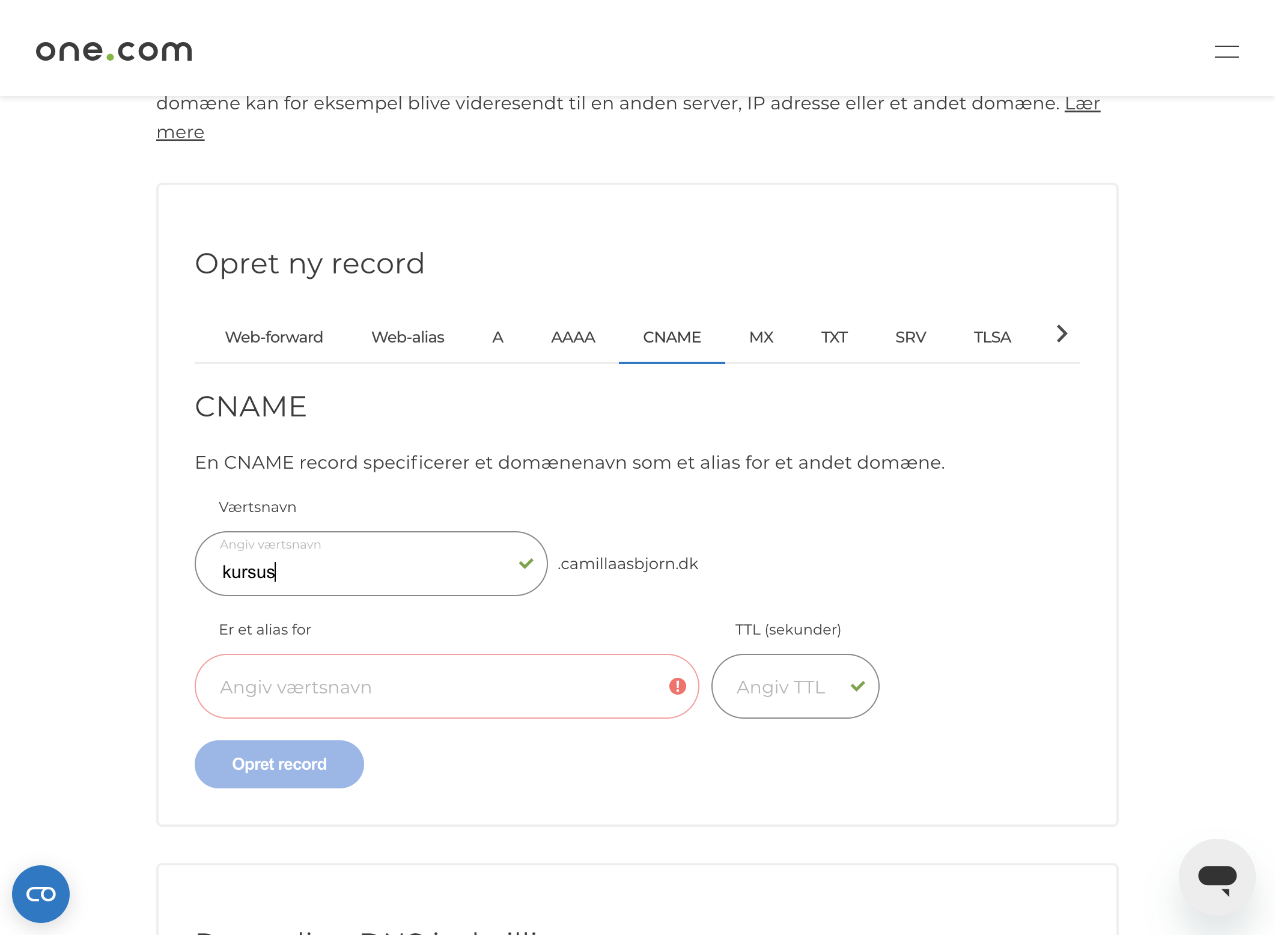This screenshot has width=1275, height=935.
Task: Open the SRV record tab
Action: click(910, 337)
